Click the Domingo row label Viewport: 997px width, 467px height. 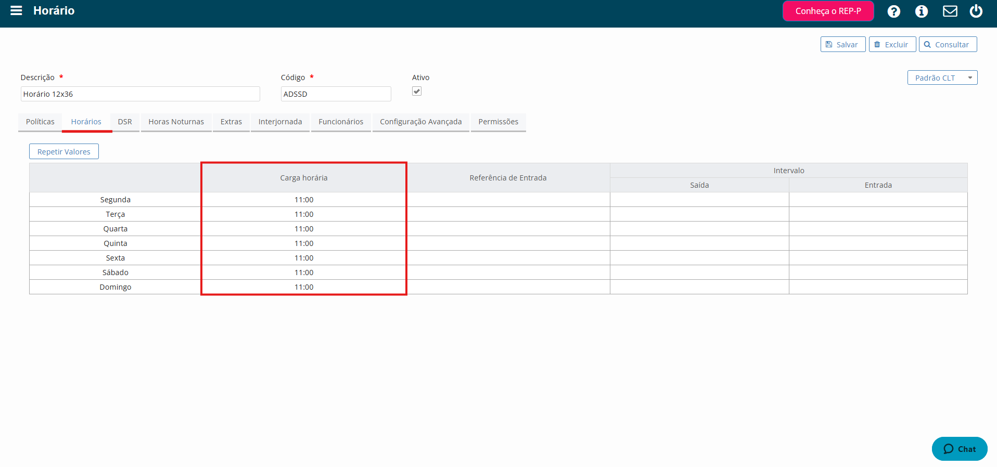click(x=116, y=287)
